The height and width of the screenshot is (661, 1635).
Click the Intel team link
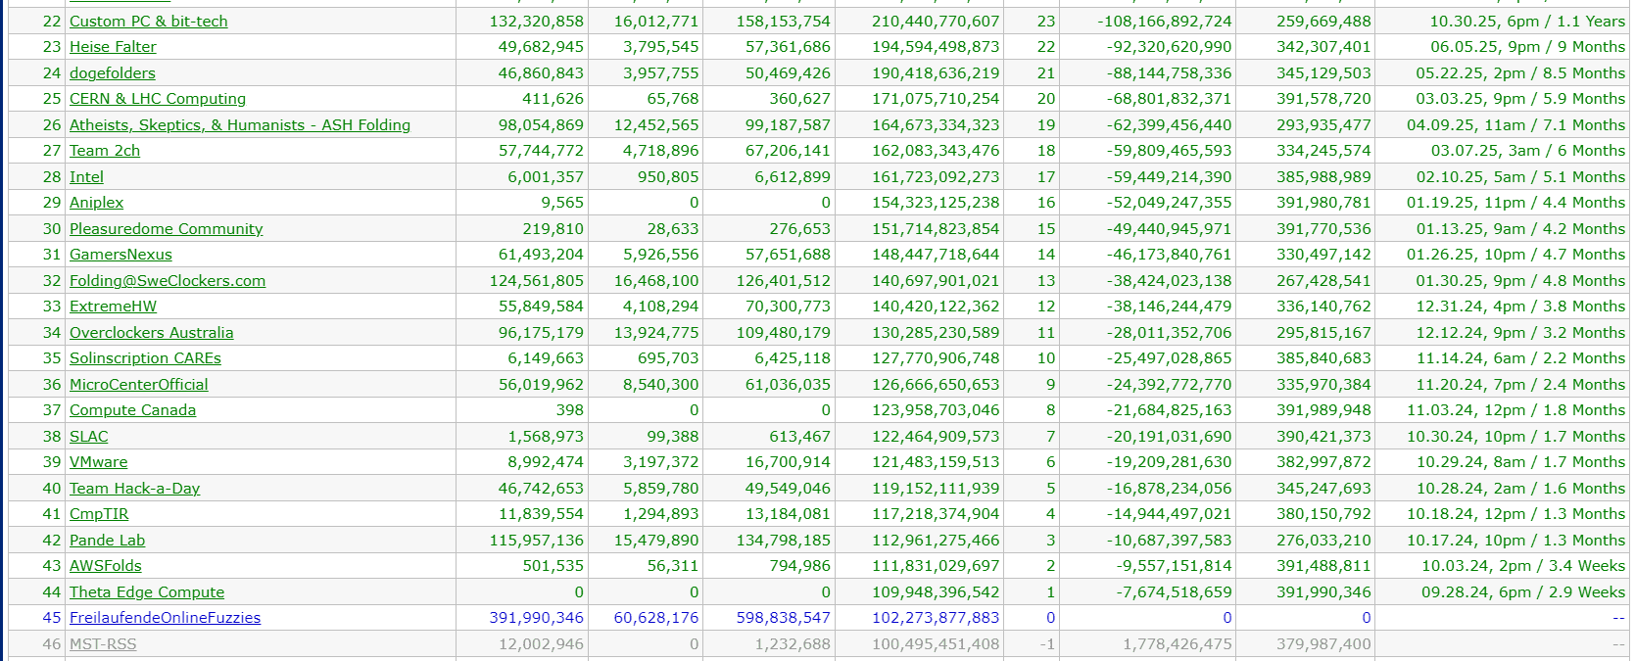[86, 176]
